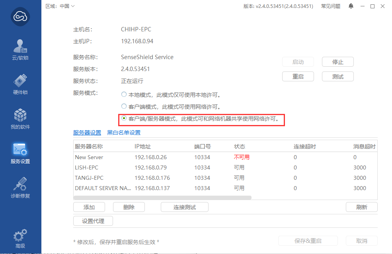The width and height of the screenshot is (392, 254).
Task: Click IP address 192.168.0.137 cell
Action: click(152, 188)
